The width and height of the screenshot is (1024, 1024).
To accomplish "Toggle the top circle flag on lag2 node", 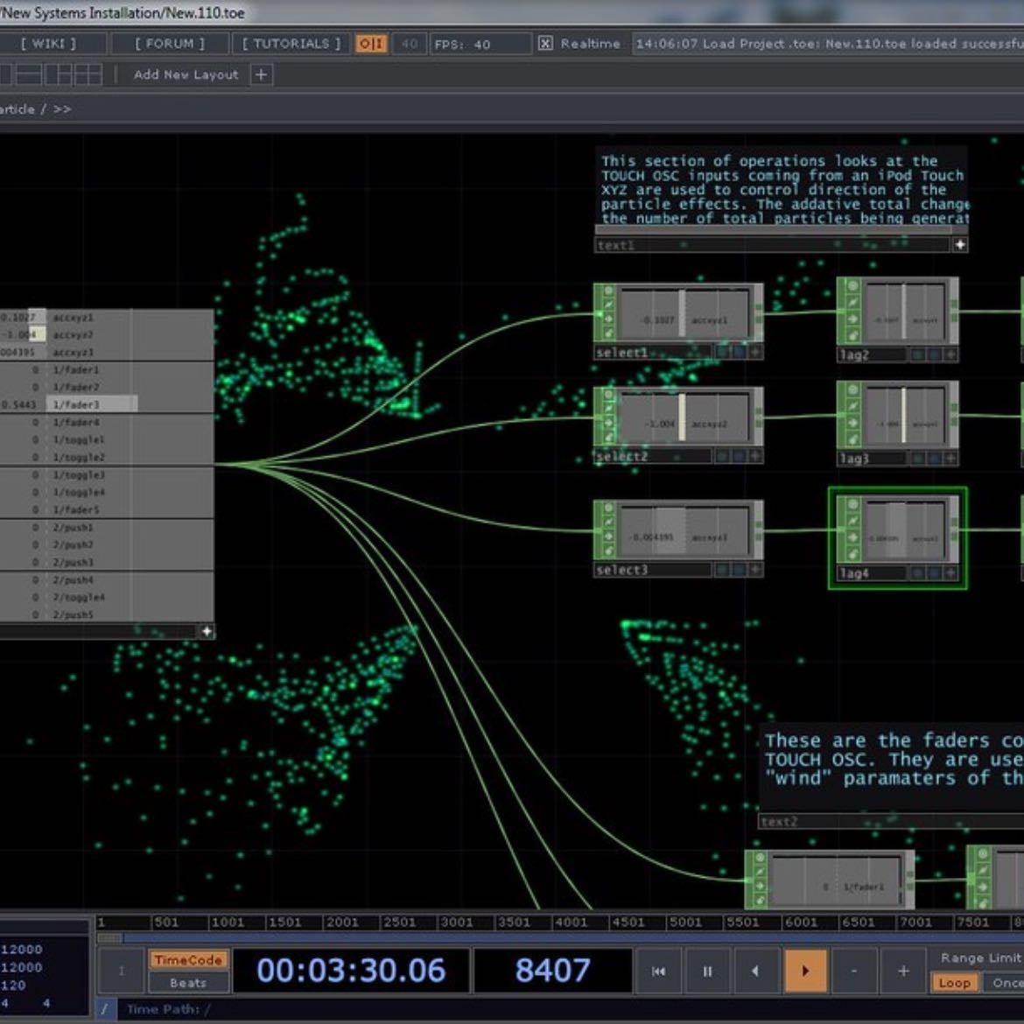I will 852,285.
